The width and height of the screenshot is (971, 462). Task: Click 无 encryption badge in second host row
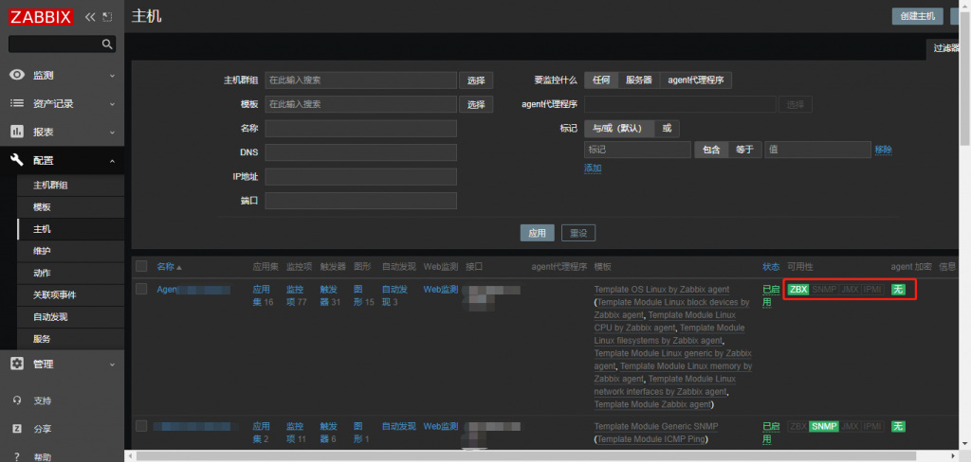[898, 426]
